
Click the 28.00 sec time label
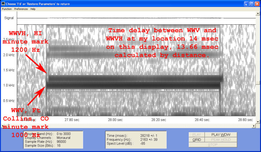(x=115, y=120)
